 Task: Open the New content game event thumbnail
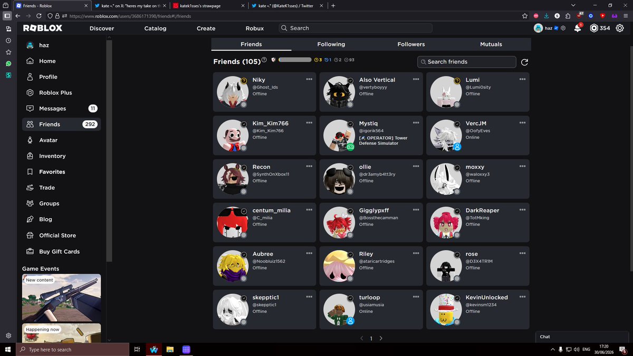[x=61, y=298]
